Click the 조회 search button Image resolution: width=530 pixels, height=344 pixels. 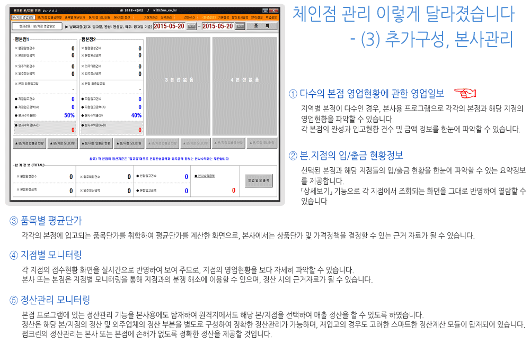tap(262, 26)
